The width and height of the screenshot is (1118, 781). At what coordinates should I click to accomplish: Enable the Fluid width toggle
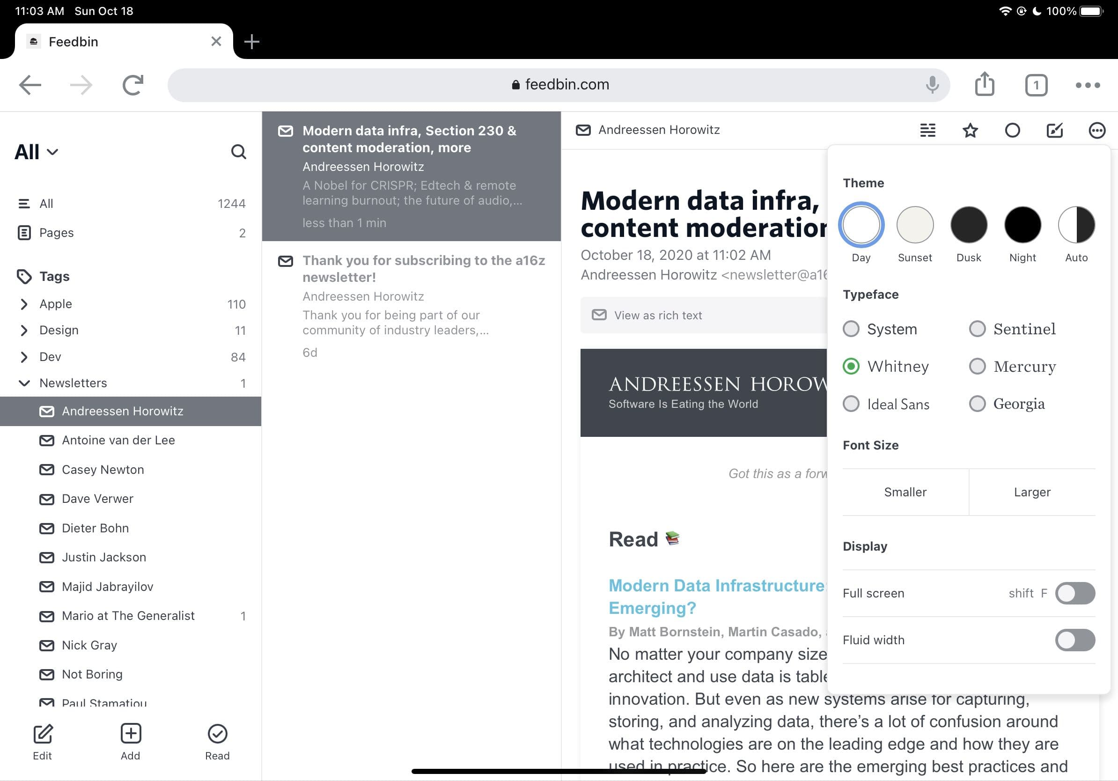(x=1074, y=640)
